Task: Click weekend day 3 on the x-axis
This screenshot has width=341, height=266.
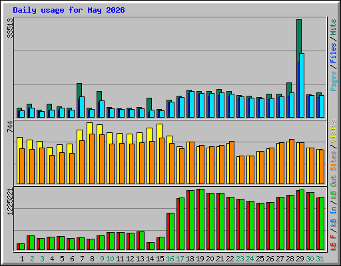Action: (x=42, y=259)
